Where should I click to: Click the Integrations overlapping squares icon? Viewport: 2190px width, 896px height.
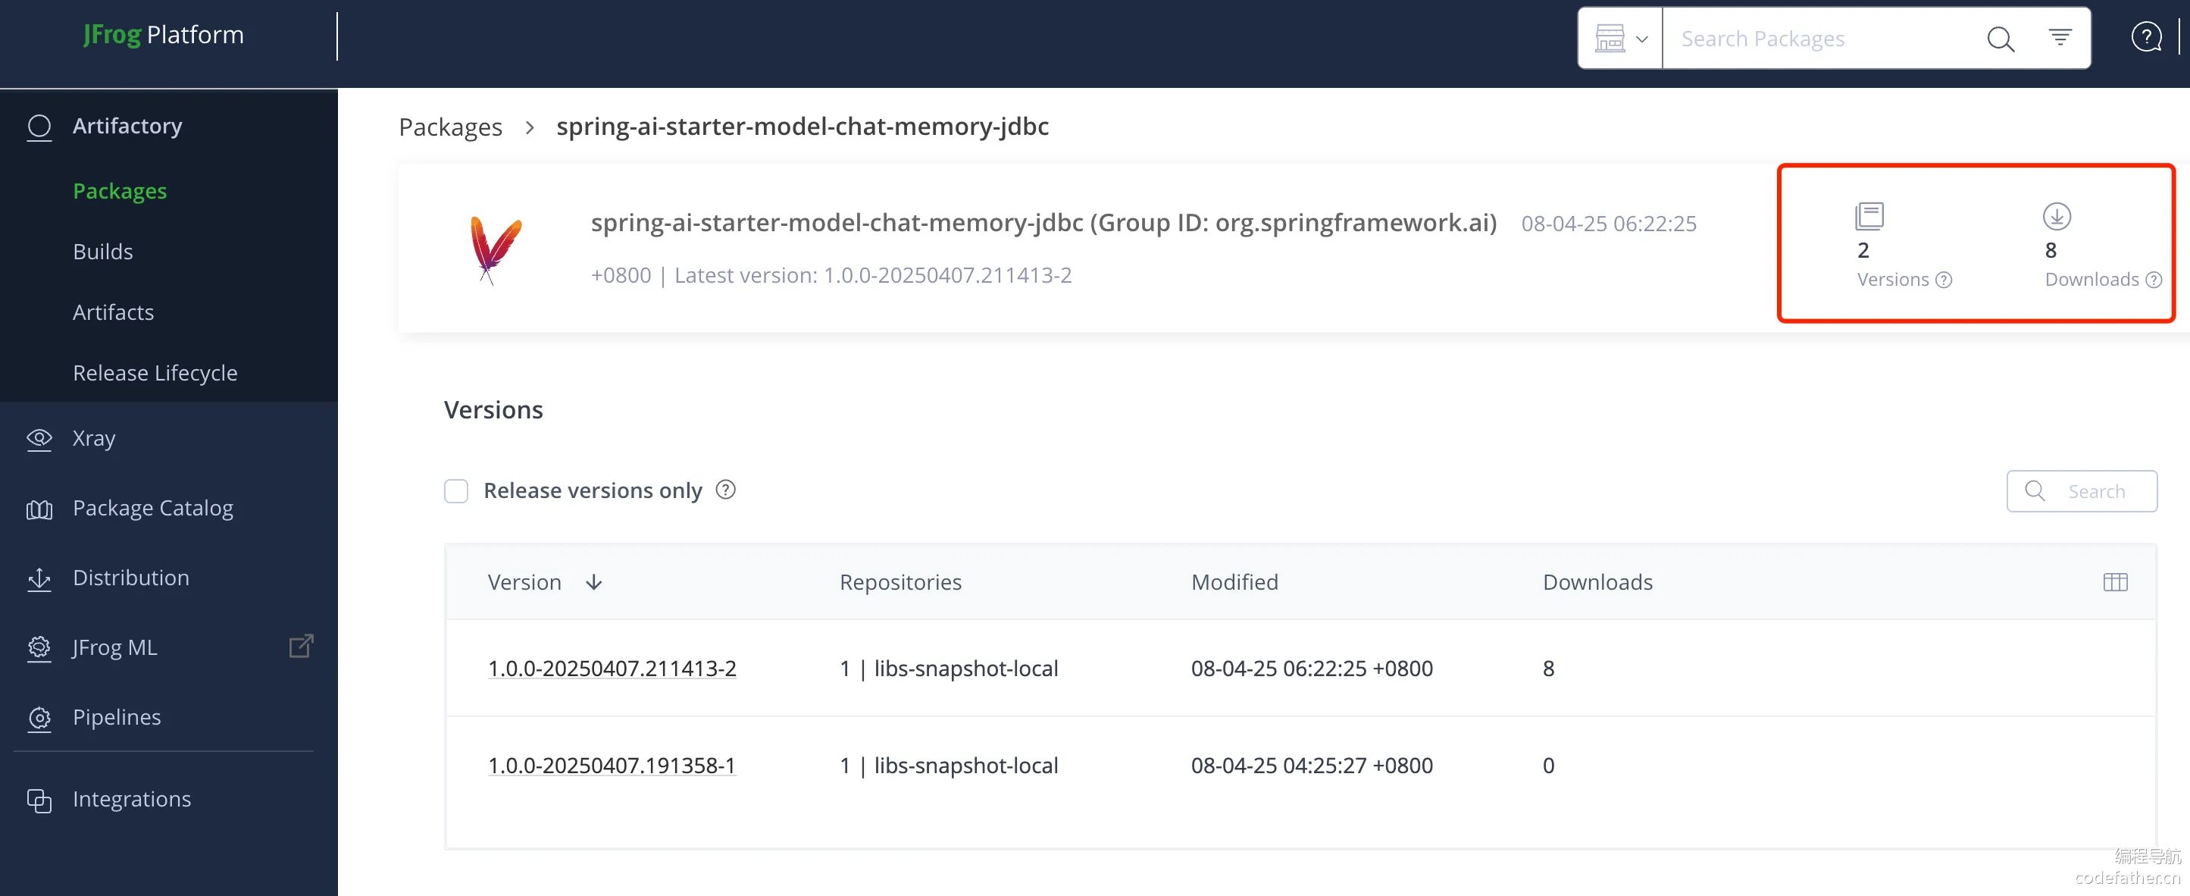click(x=39, y=800)
